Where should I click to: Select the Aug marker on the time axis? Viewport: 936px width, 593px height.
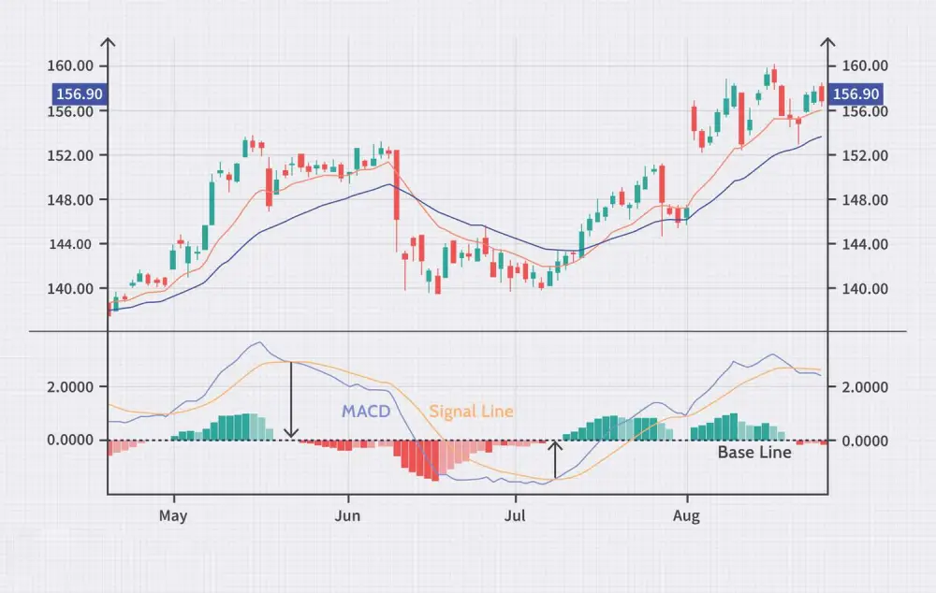(687, 515)
